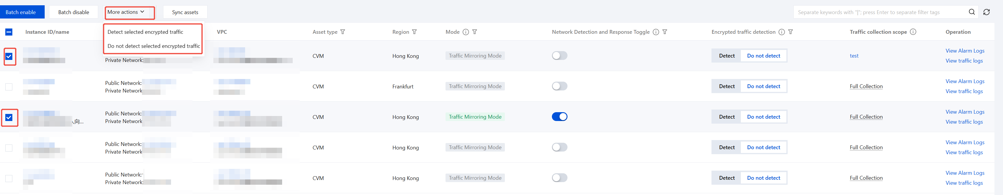The height and width of the screenshot is (195, 1003).
Task: Select Detect selected encrypted traffic
Action: (145, 32)
